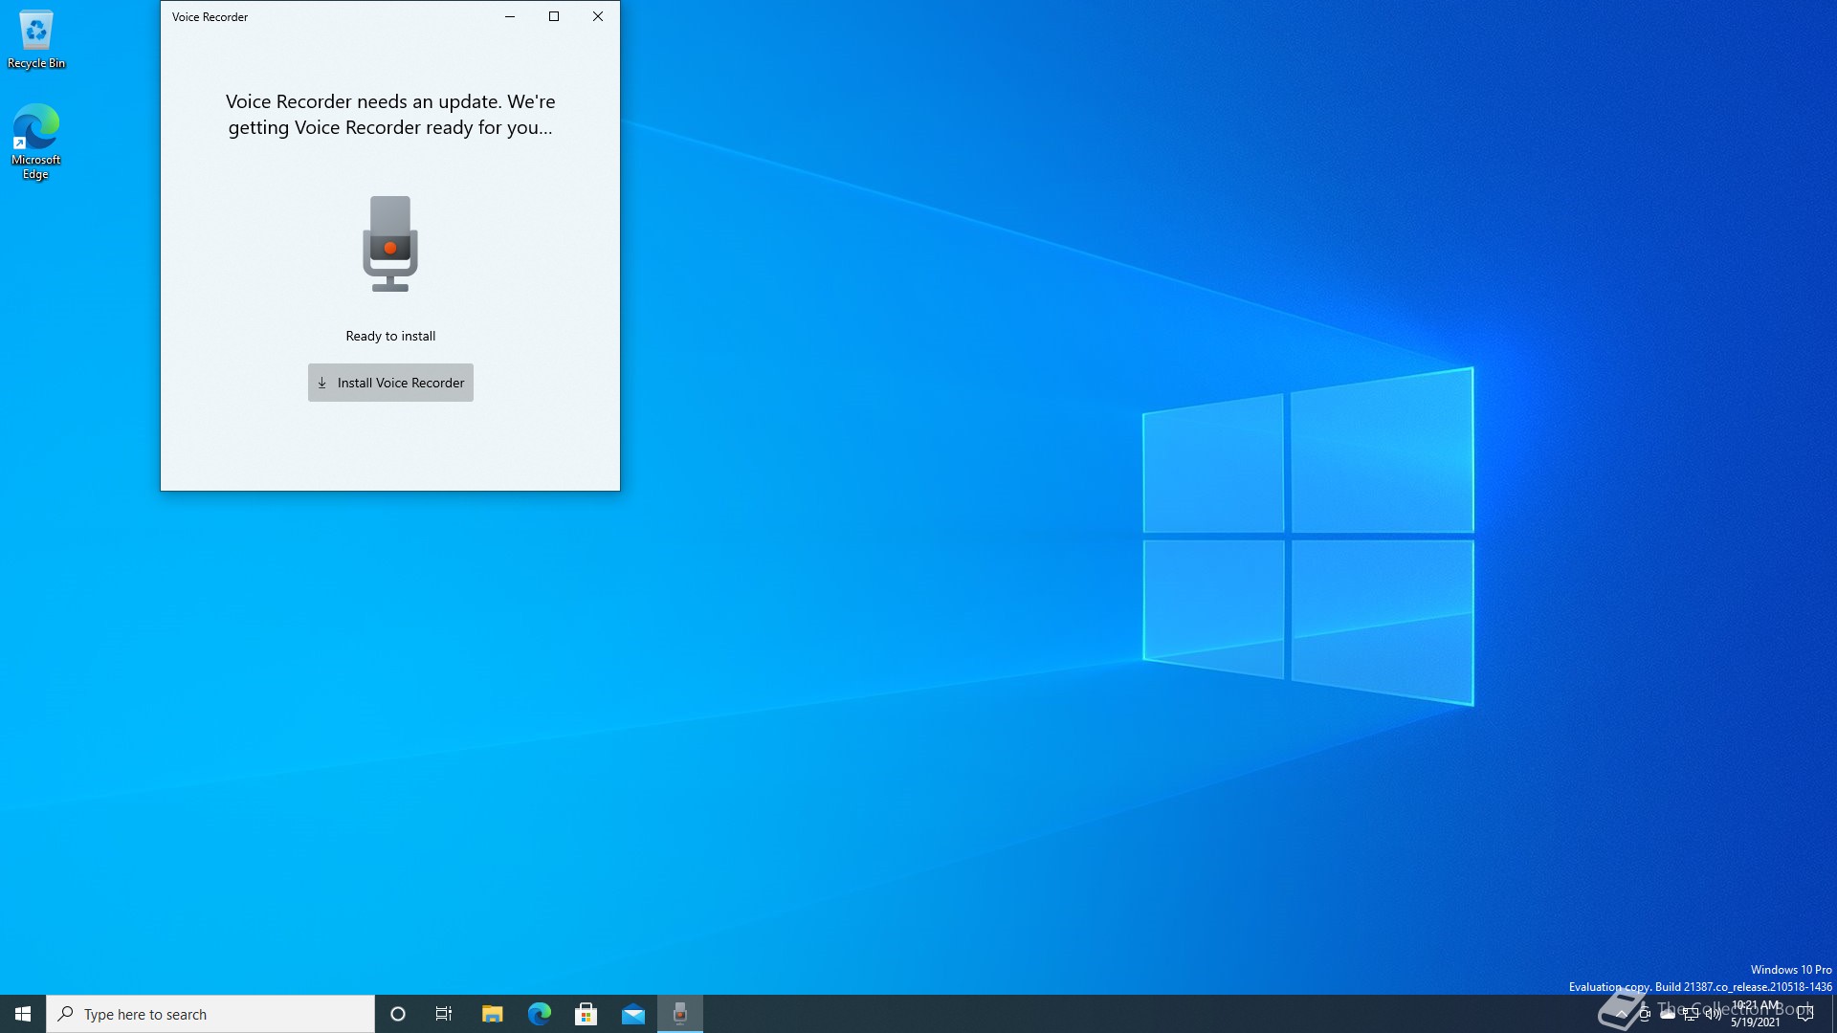The height and width of the screenshot is (1033, 1837).
Task: Open the Recycle Bin desktop icon
Action: pyautogui.click(x=36, y=40)
